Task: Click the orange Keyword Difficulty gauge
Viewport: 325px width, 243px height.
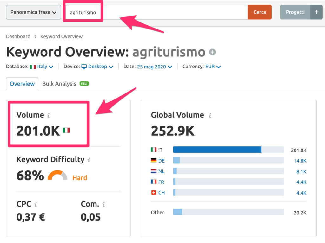Action: [x=57, y=175]
